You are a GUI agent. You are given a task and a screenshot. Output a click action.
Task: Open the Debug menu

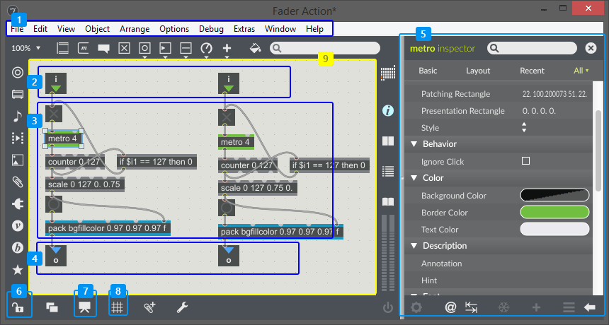pyautogui.click(x=211, y=29)
